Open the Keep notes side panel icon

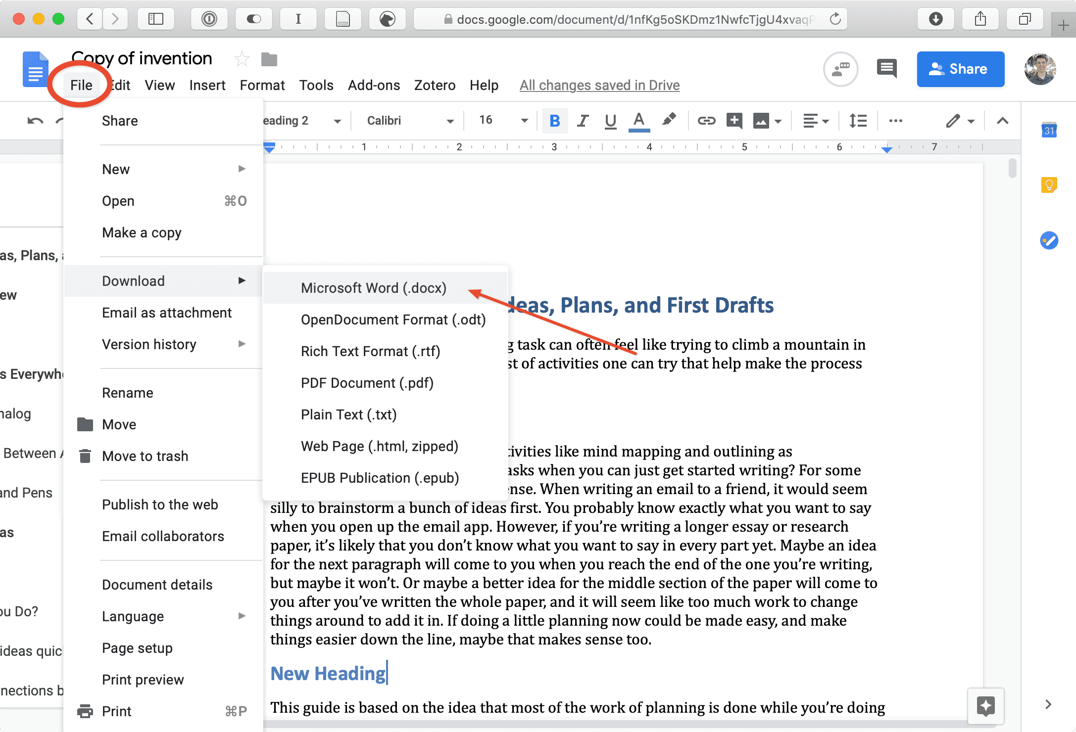1049,185
